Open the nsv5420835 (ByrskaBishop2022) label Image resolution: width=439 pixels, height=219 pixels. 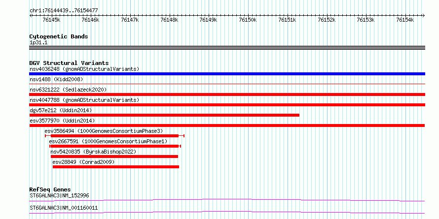(x=93, y=152)
